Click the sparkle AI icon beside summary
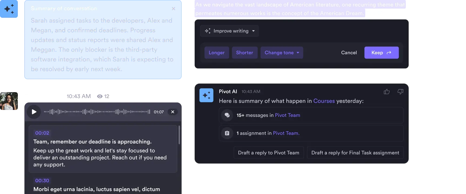This screenshot has width=466, height=194. point(9,9)
